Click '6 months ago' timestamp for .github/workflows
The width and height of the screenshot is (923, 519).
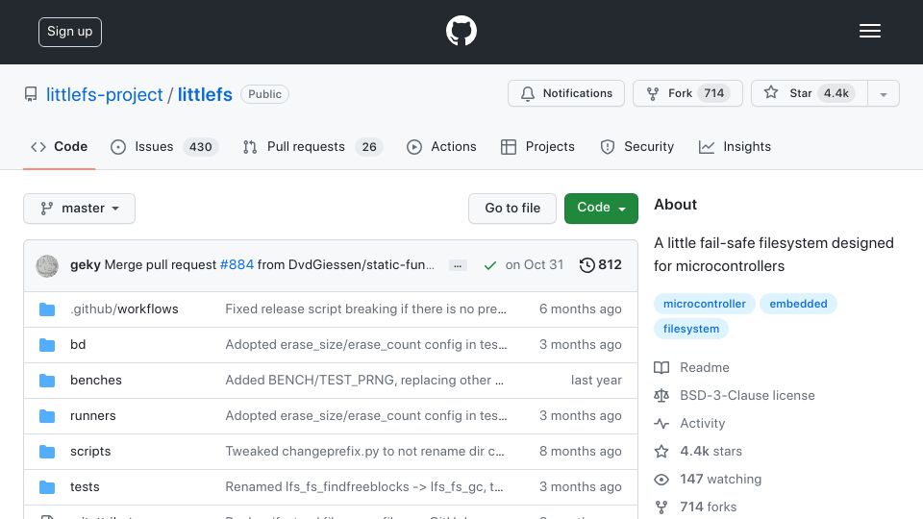581,309
